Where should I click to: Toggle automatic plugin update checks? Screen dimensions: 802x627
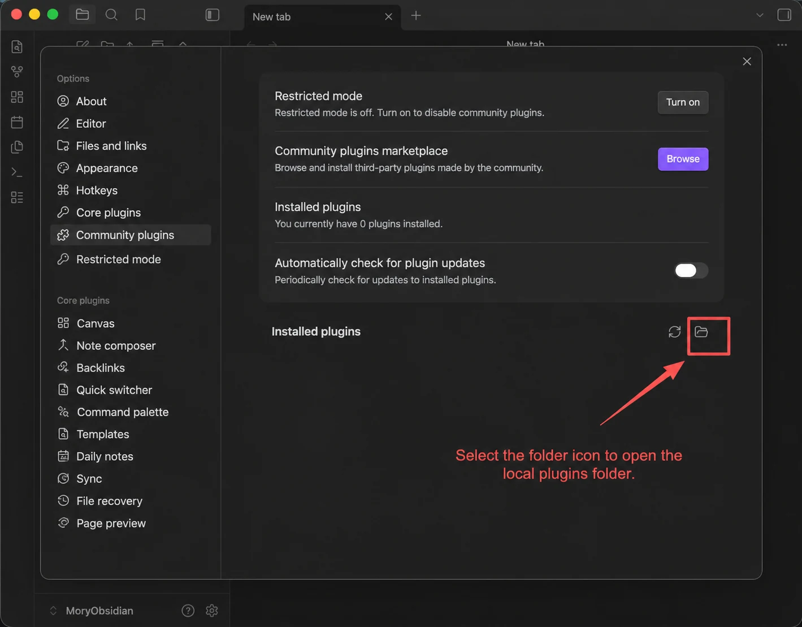coord(691,270)
